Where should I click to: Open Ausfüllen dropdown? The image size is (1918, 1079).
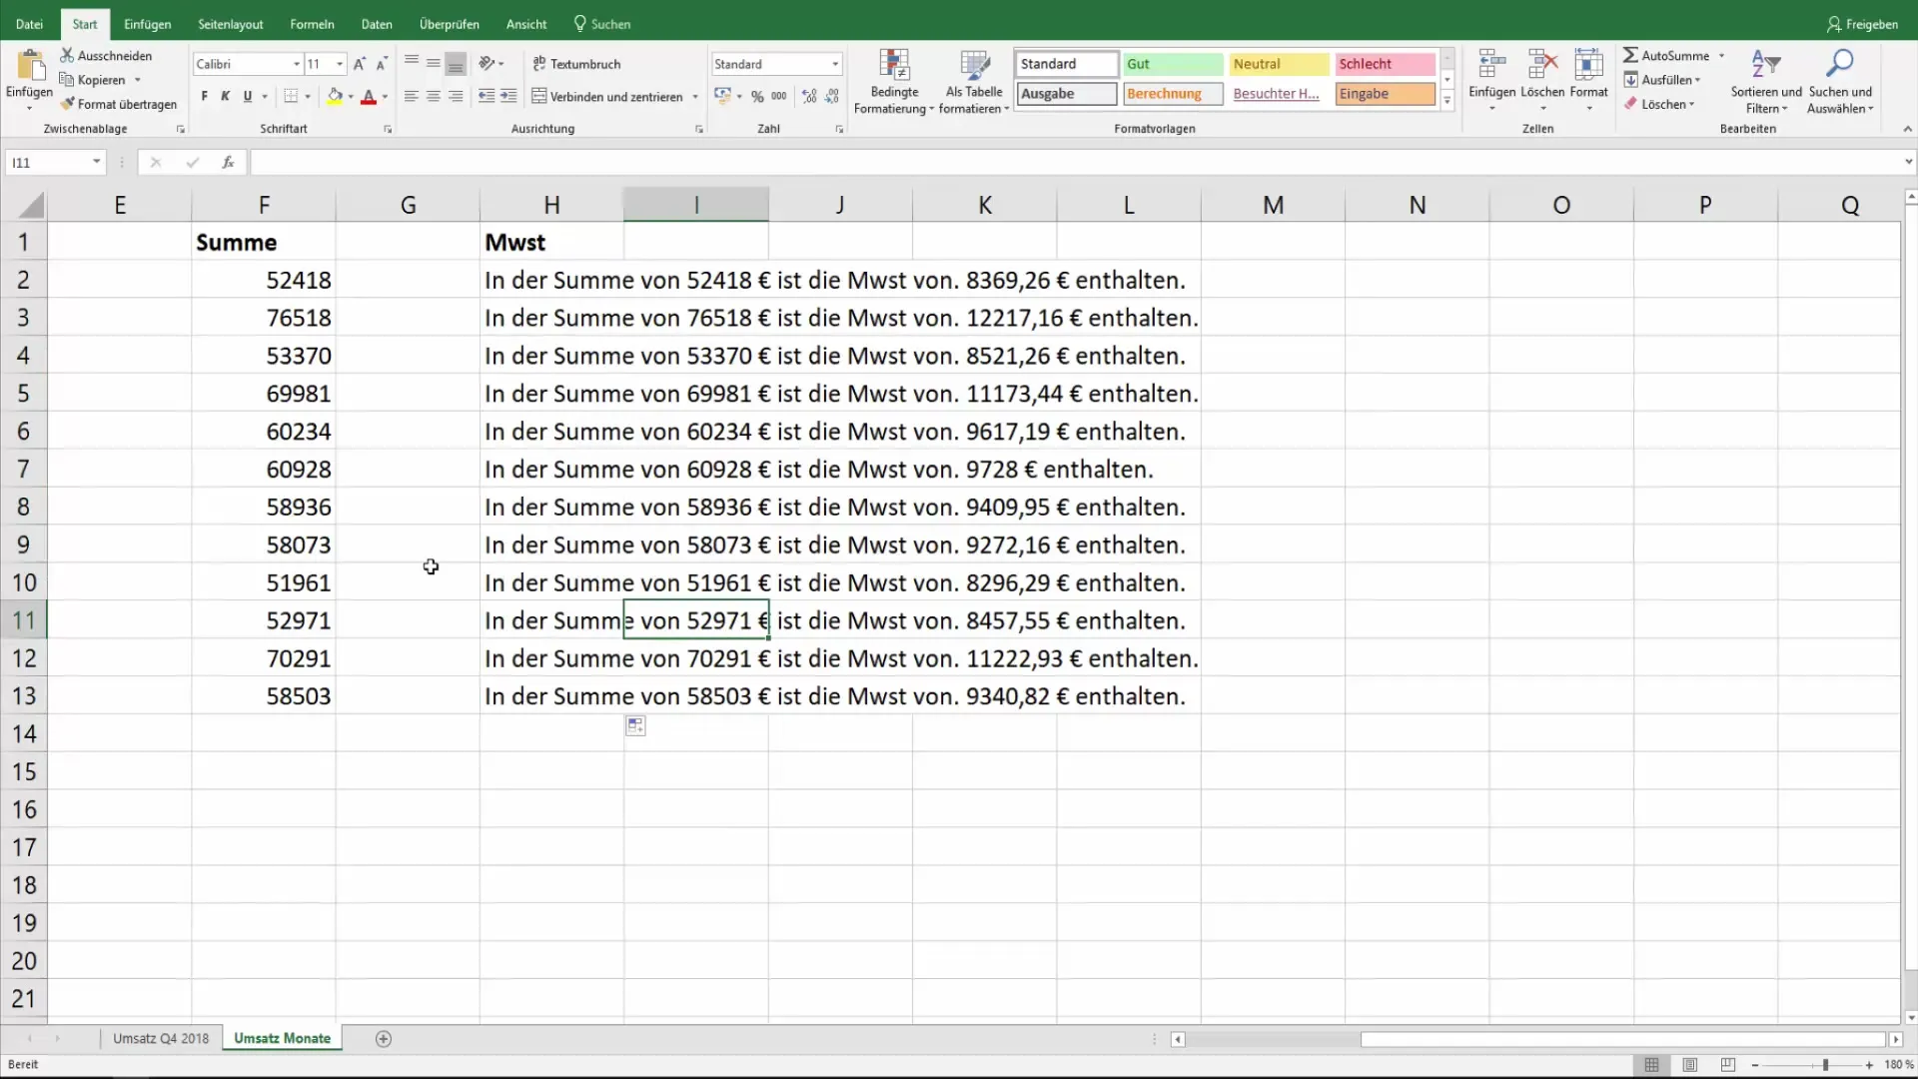coord(1663,80)
